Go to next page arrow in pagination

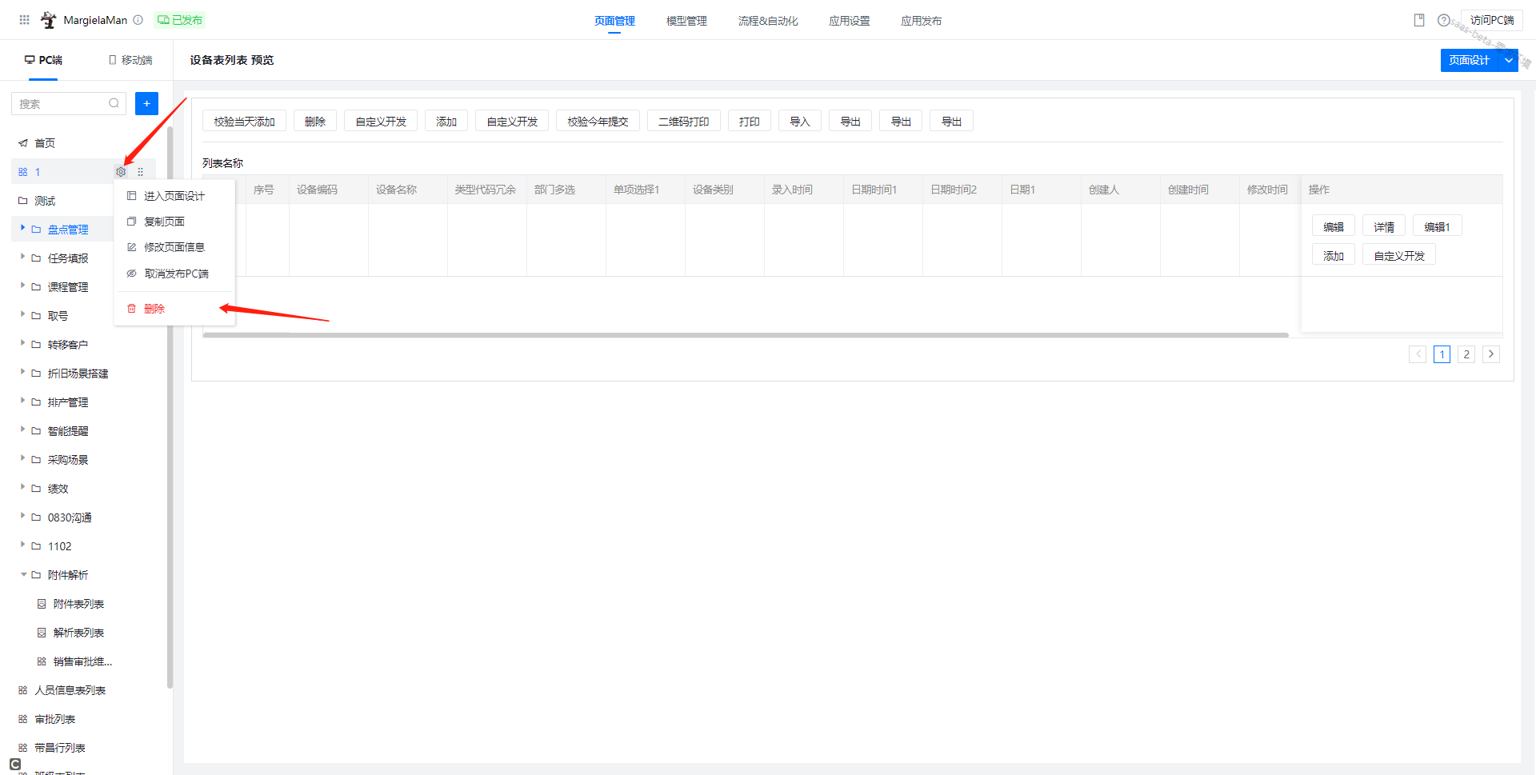1491,354
